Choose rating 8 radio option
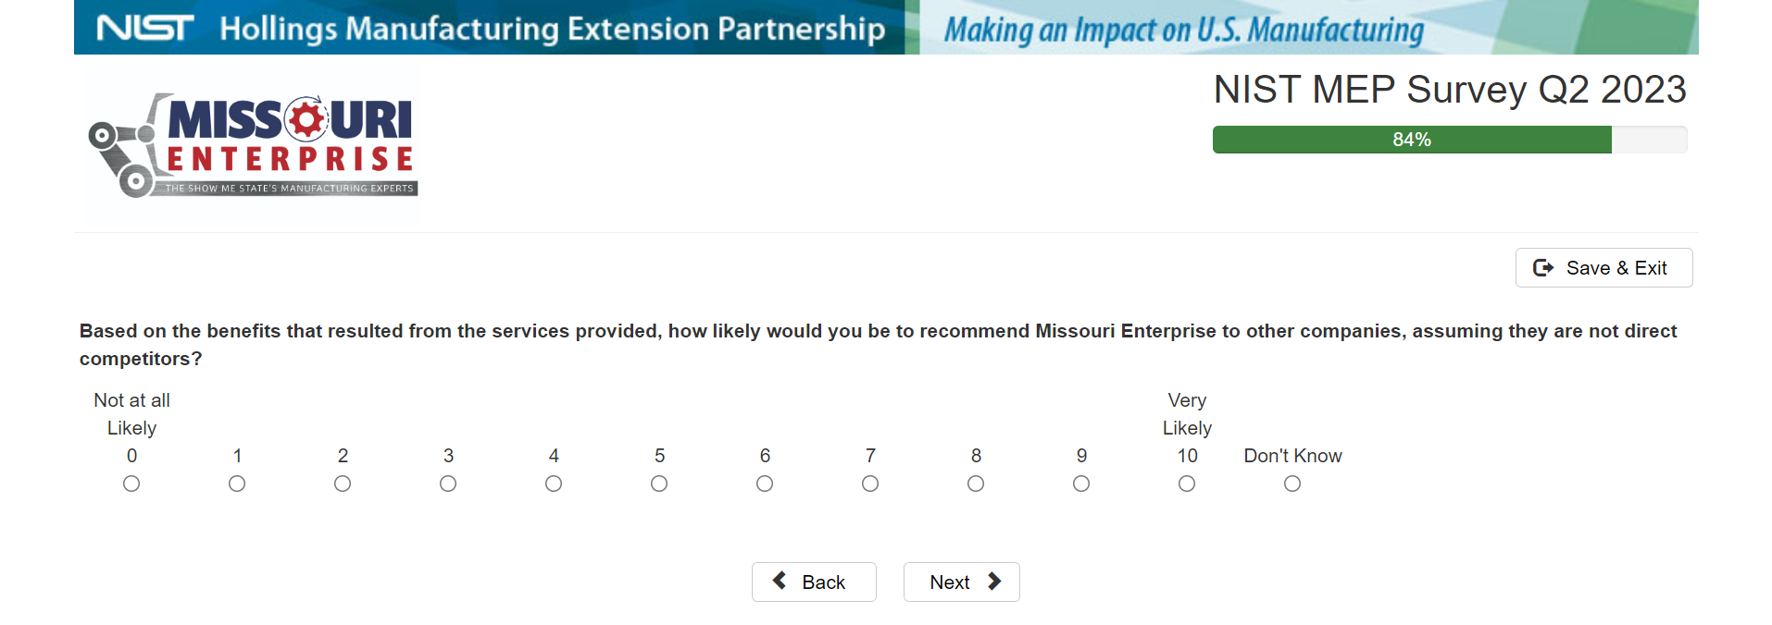Screen dimensions: 1772x625 (976, 484)
